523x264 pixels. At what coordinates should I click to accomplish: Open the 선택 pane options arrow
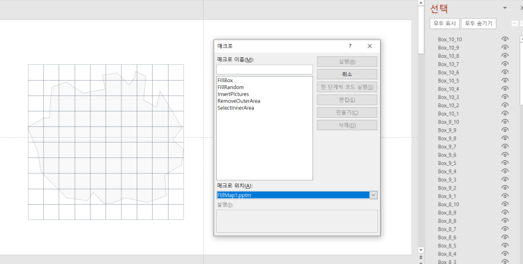[505, 8]
